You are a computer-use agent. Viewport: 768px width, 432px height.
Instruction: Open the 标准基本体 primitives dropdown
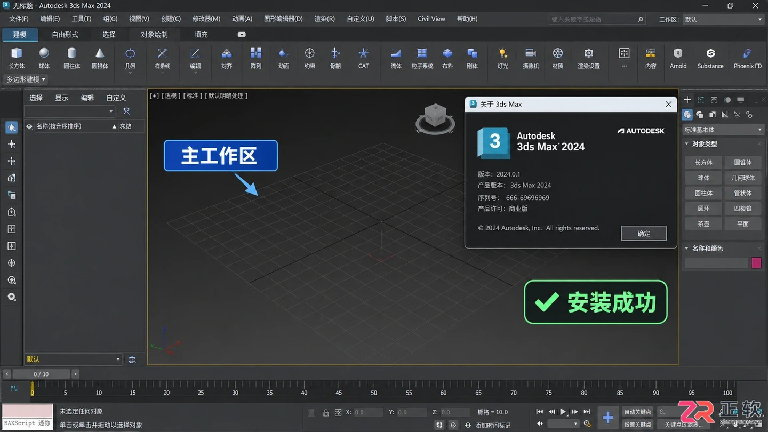point(724,130)
